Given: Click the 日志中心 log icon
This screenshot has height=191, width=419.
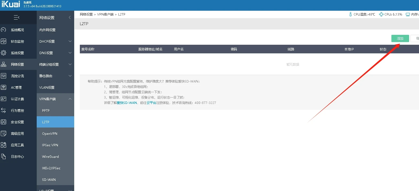Looking at the screenshot, I should [3, 156].
